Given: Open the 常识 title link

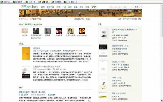Looking at the screenshot, I should [x=114, y=78].
